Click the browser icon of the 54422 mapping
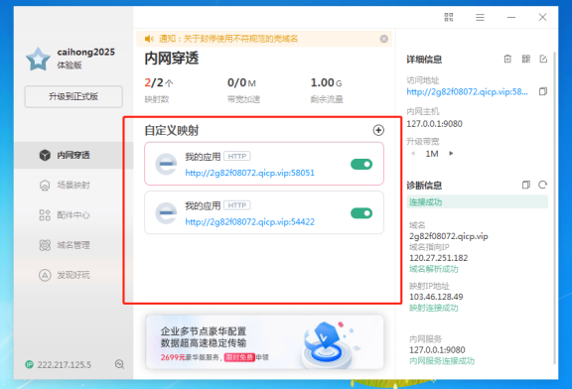 (166, 213)
